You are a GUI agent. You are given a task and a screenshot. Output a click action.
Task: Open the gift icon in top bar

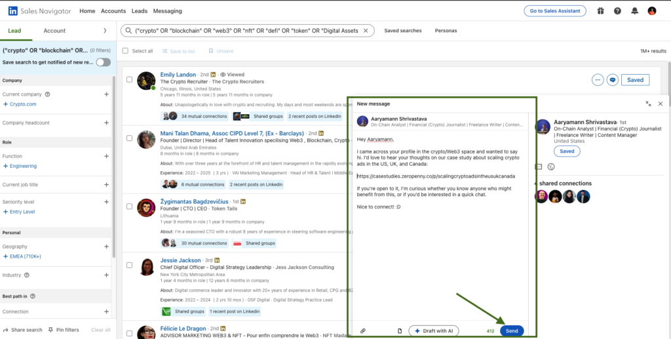tap(600, 11)
